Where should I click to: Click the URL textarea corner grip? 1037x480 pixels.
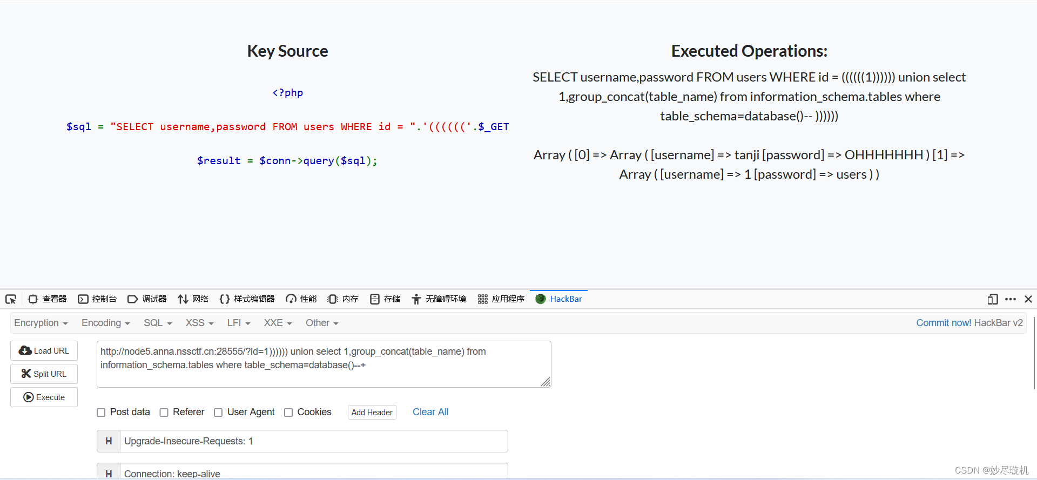point(546,382)
